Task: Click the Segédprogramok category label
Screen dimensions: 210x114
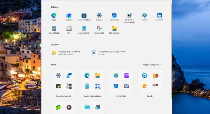Action: click(64, 96)
